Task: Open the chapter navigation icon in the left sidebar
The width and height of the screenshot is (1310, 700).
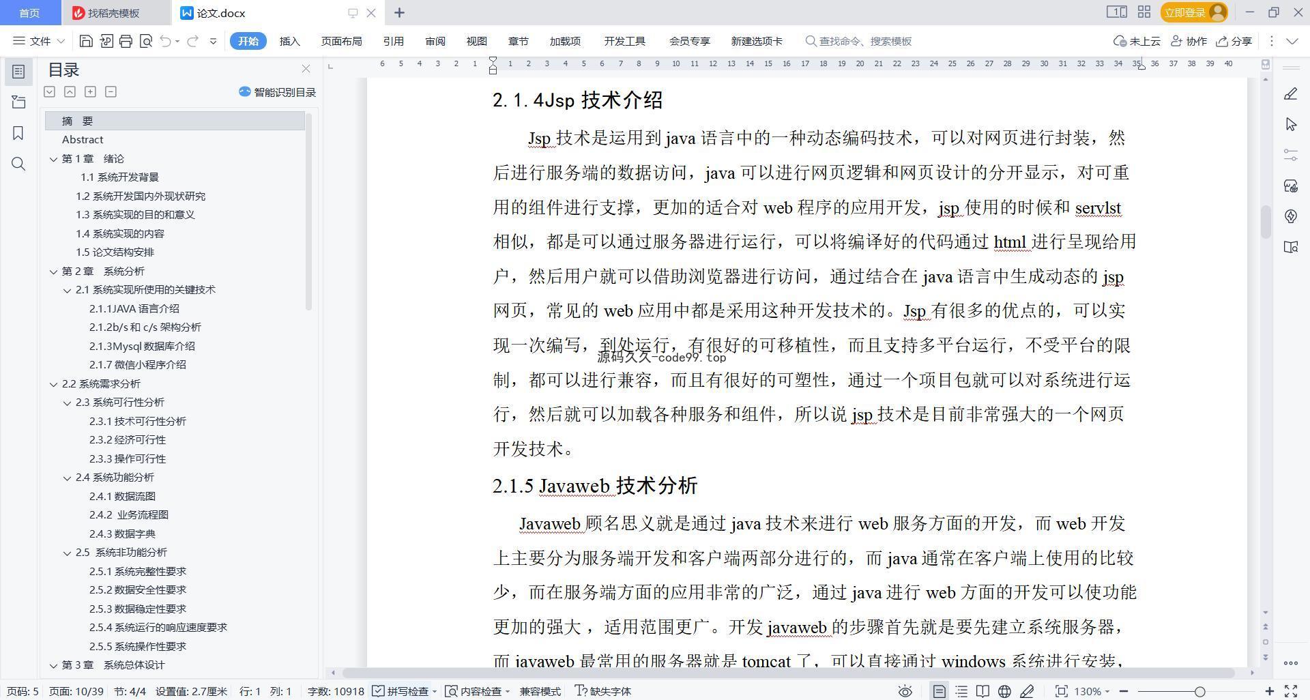Action: click(x=18, y=102)
